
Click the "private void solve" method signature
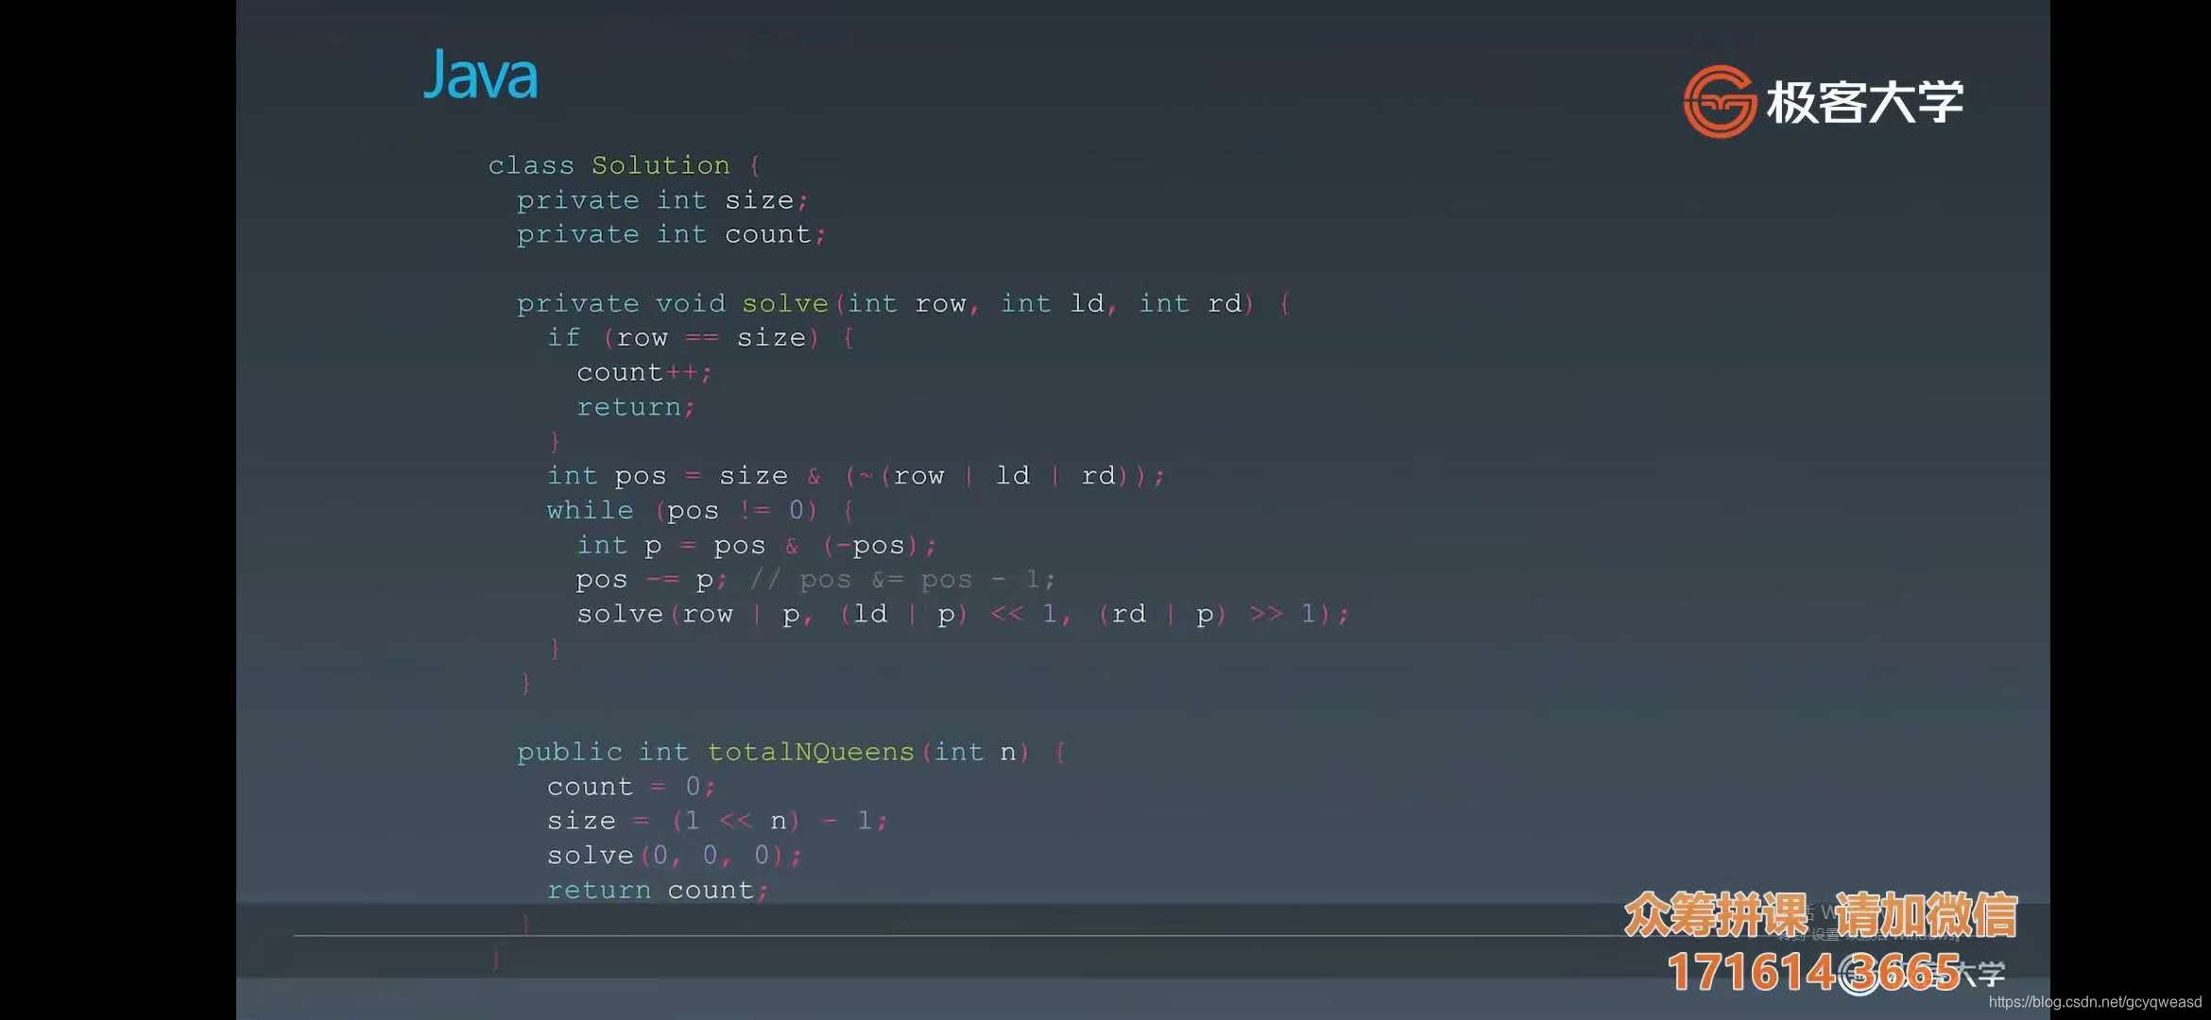(x=903, y=304)
